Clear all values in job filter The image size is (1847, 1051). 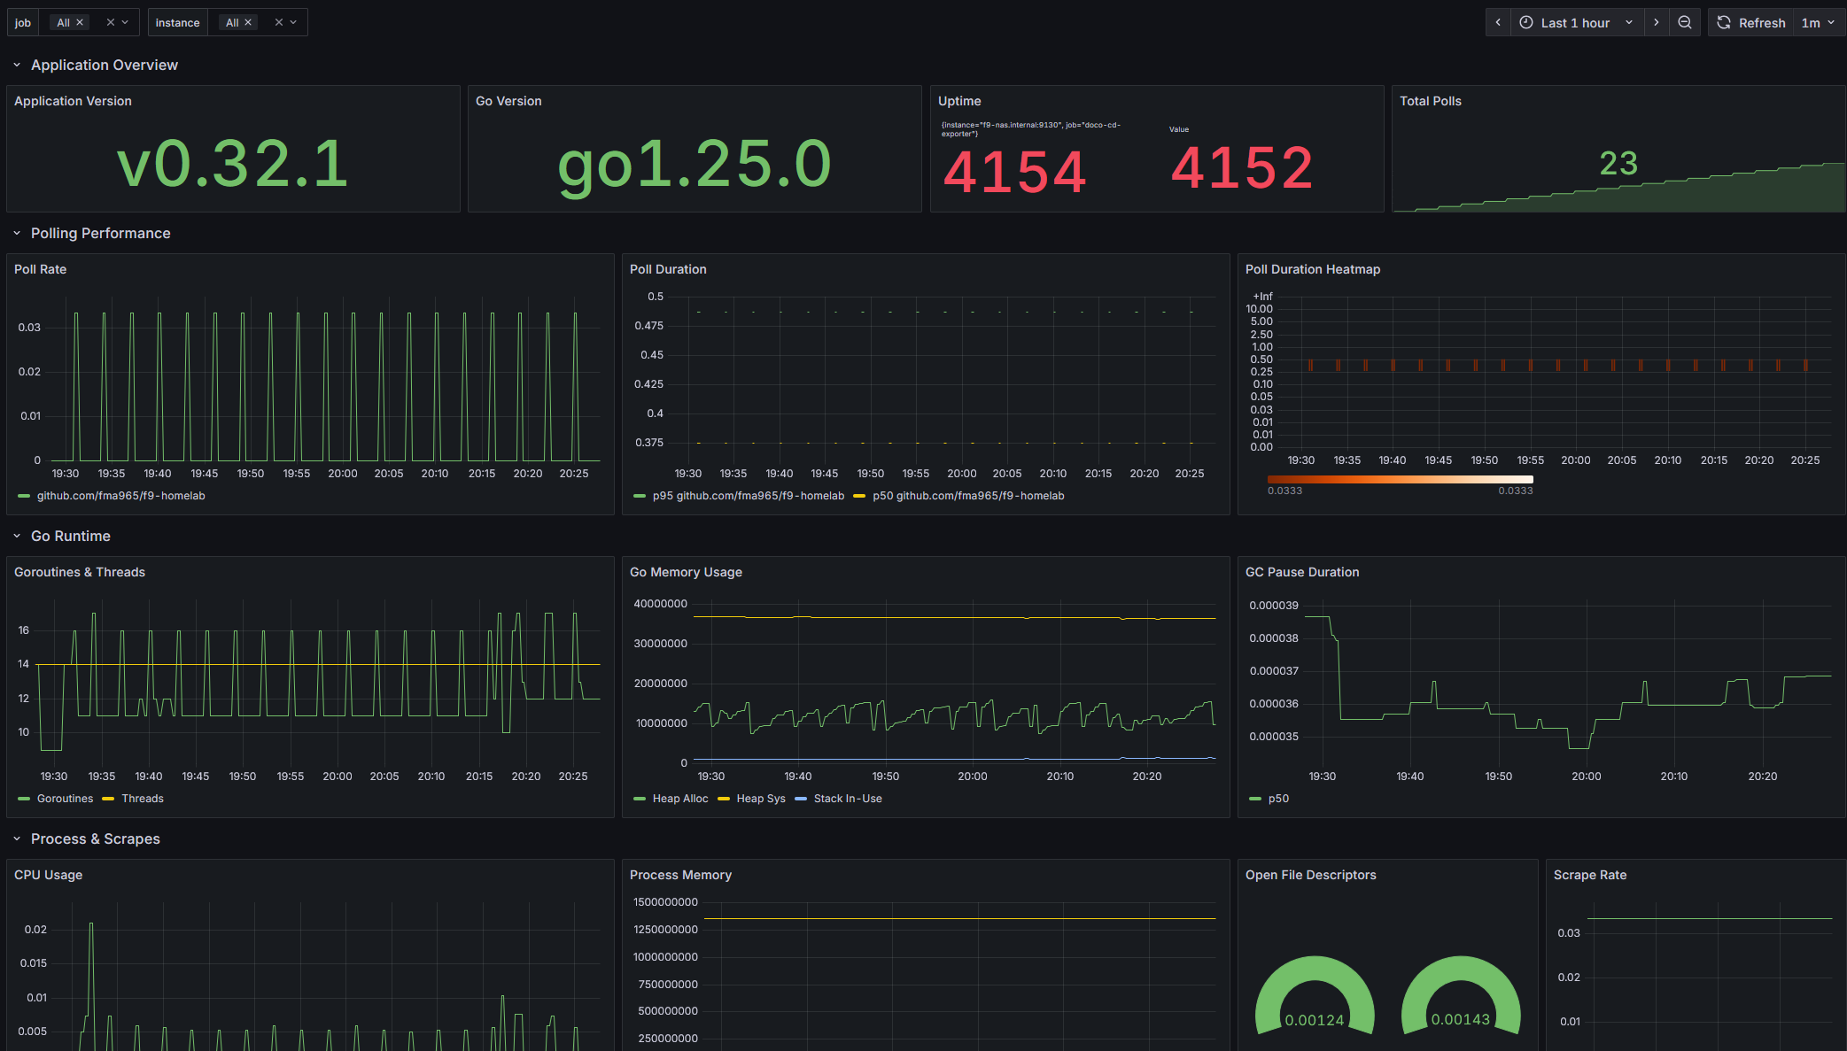111,23
